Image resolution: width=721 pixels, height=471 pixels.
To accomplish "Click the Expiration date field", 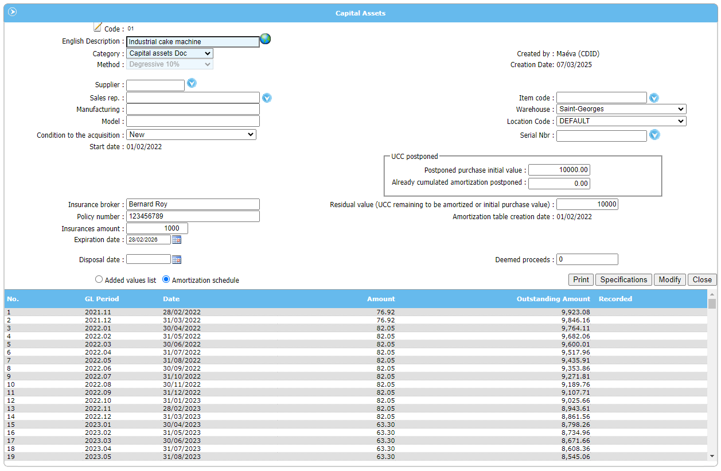I will tap(149, 240).
